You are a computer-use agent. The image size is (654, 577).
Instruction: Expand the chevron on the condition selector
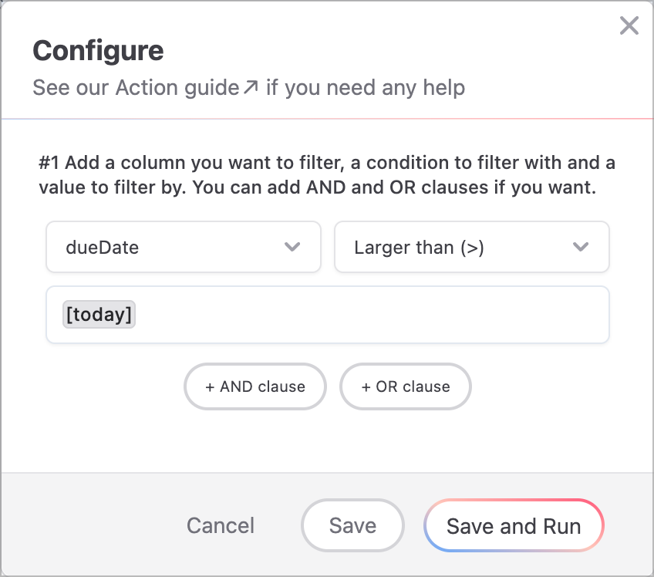(580, 247)
